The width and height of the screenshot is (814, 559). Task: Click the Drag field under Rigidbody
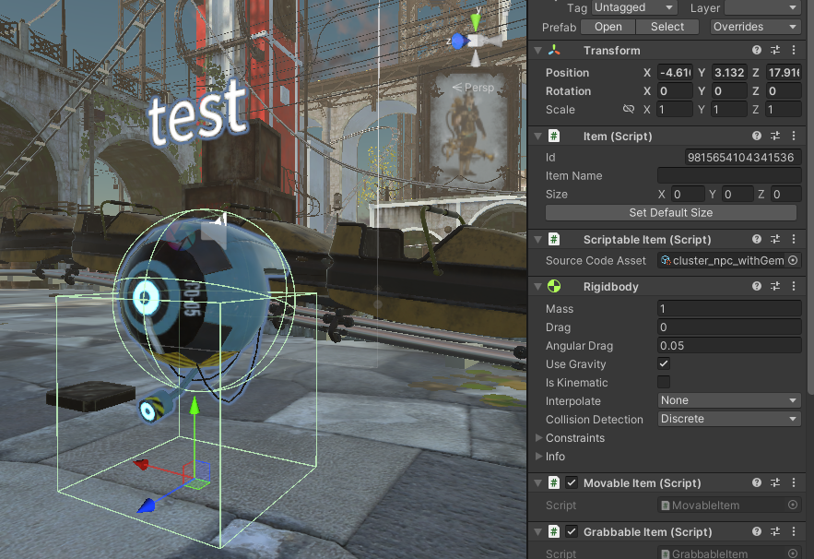tap(729, 327)
